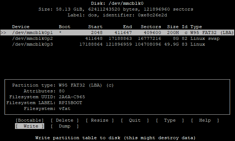
Task: Click the Id value 83
Action: (185, 44)
